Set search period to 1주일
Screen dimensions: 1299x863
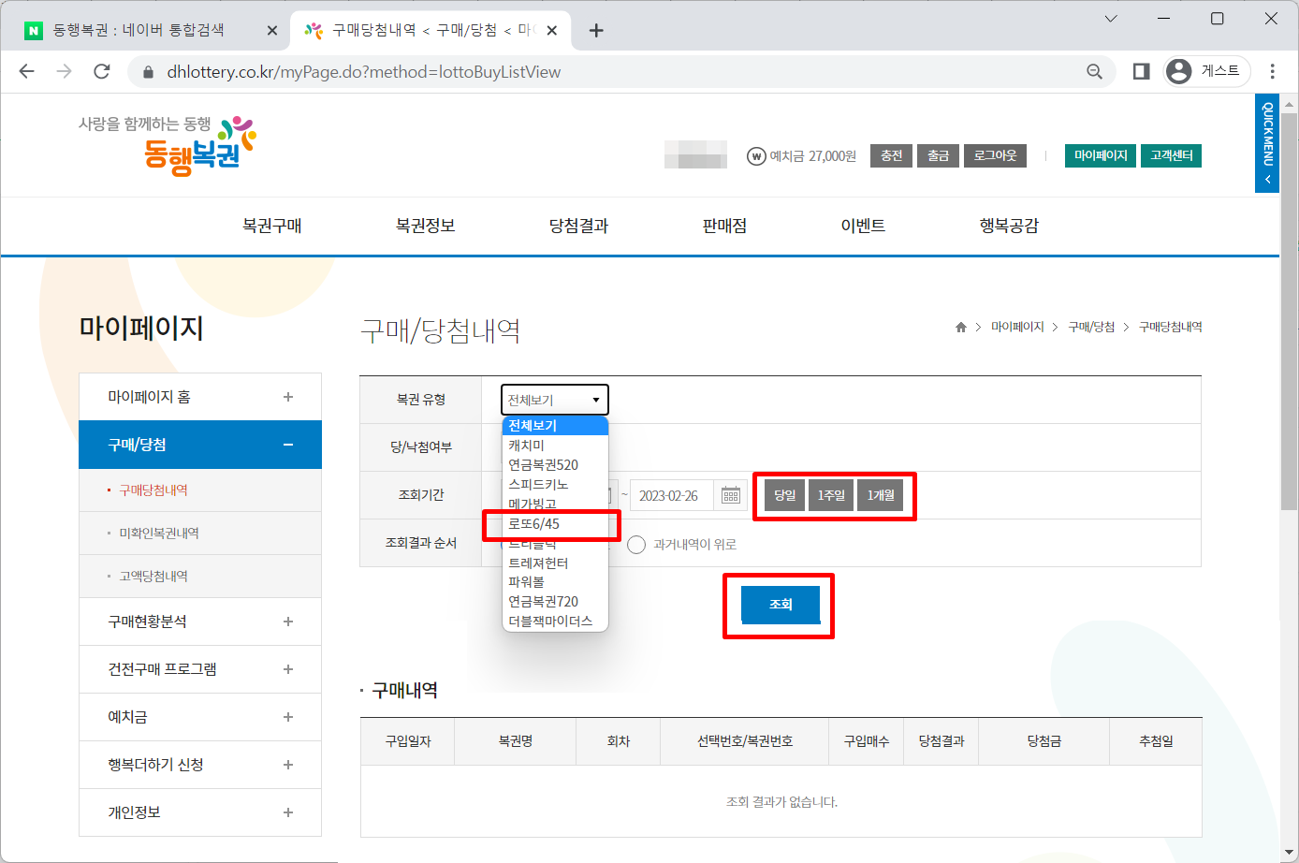coord(831,495)
